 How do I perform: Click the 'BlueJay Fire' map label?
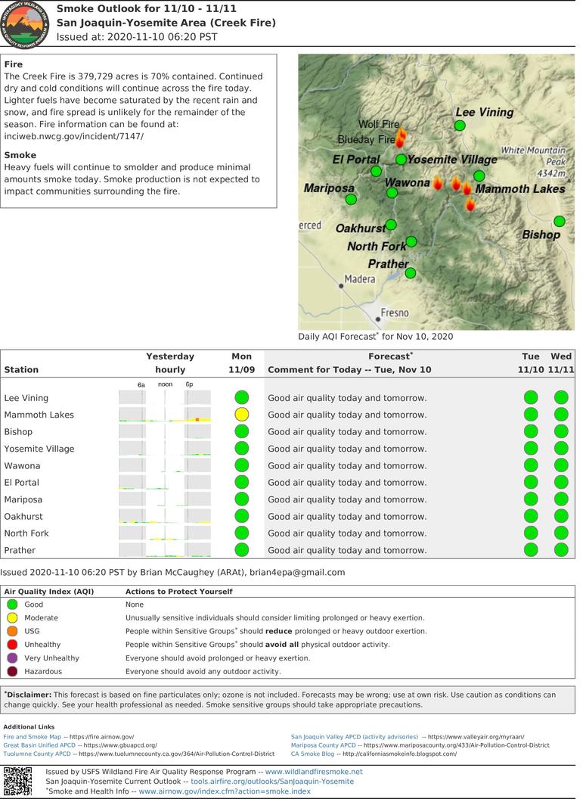[x=367, y=139]
